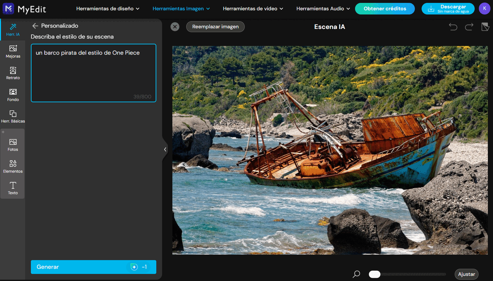
Task: Go back from Personalizado with arrow
Action: (x=35, y=26)
